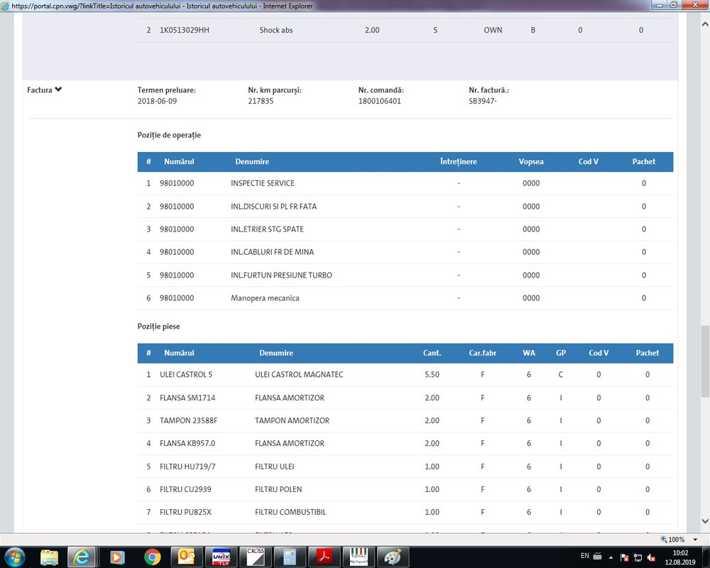Click part number FILTRU HU719/7
The image size is (710, 568).
click(x=187, y=466)
